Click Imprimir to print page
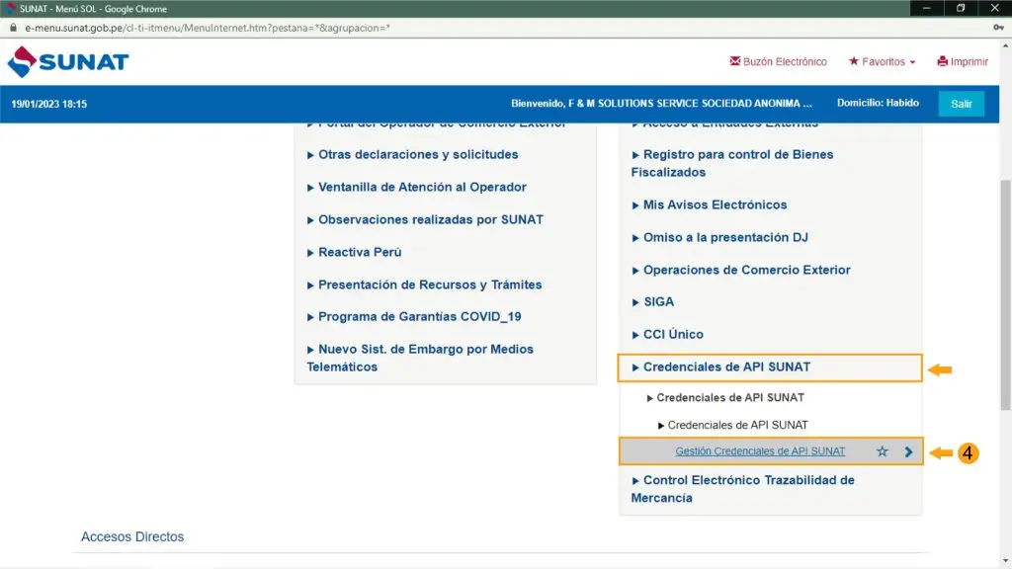The image size is (1012, 569). [x=963, y=61]
